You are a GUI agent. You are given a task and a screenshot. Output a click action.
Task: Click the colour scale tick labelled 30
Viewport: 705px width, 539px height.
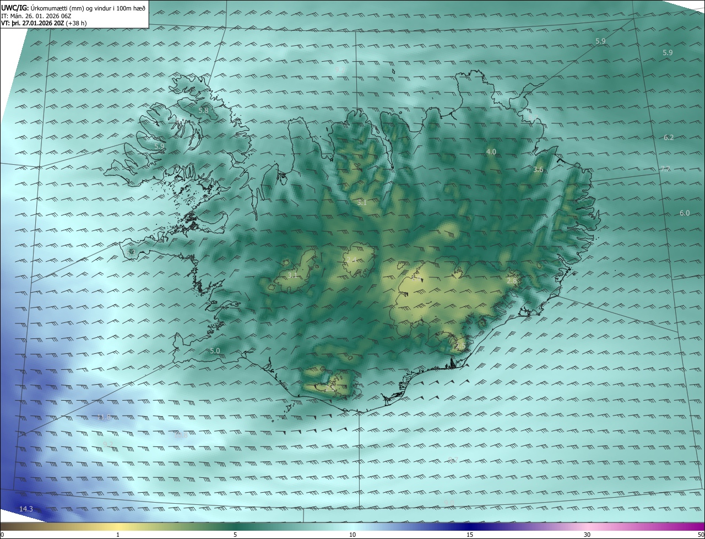(x=587, y=535)
